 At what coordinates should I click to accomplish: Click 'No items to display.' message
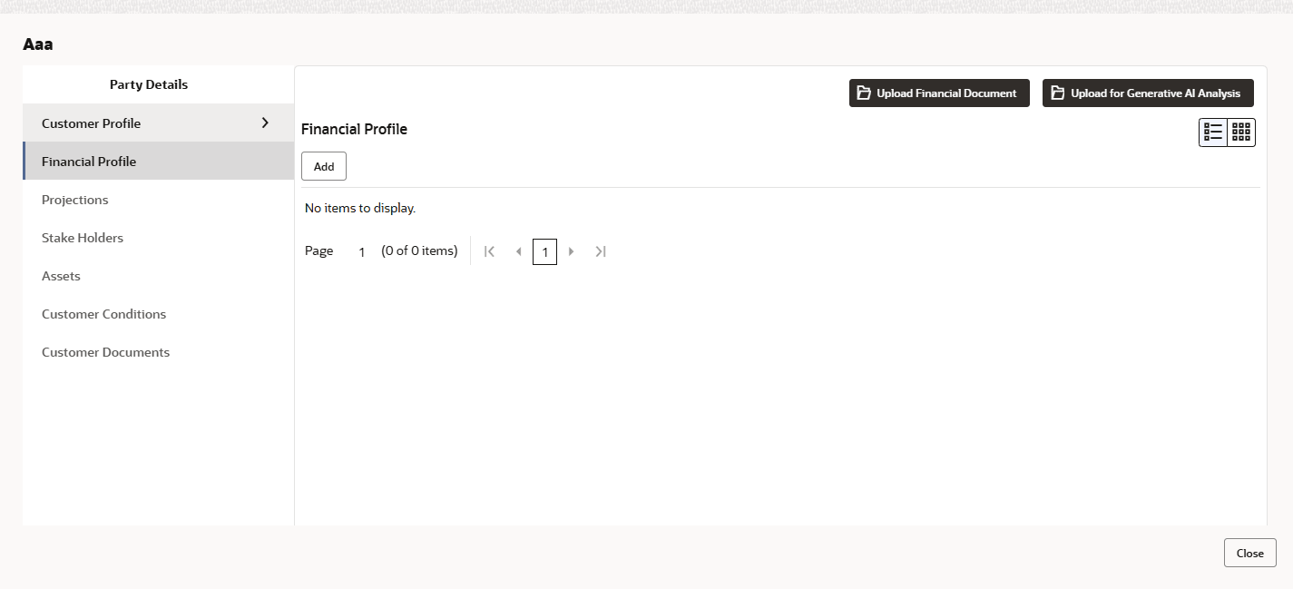[360, 208]
